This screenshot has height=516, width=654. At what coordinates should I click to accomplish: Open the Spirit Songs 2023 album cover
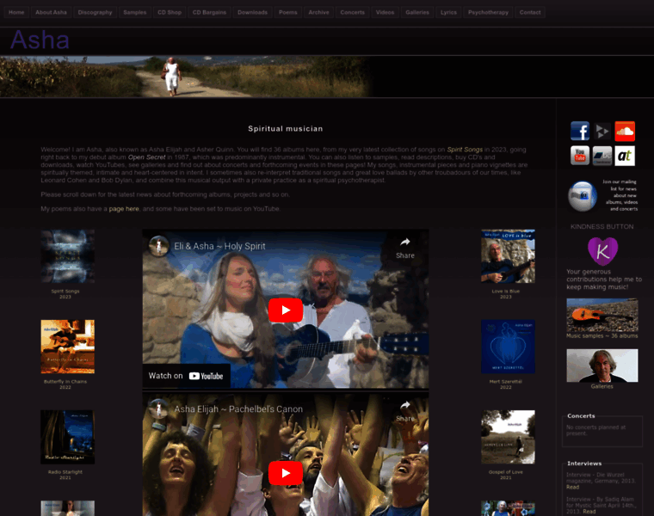tap(68, 256)
